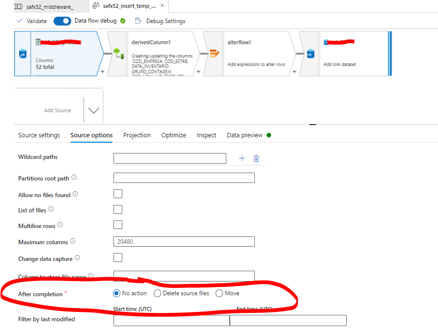The image size is (438, 333).
Task: Click the data flow icon on safx52_insert_temp tab
Action: point(96,5)
